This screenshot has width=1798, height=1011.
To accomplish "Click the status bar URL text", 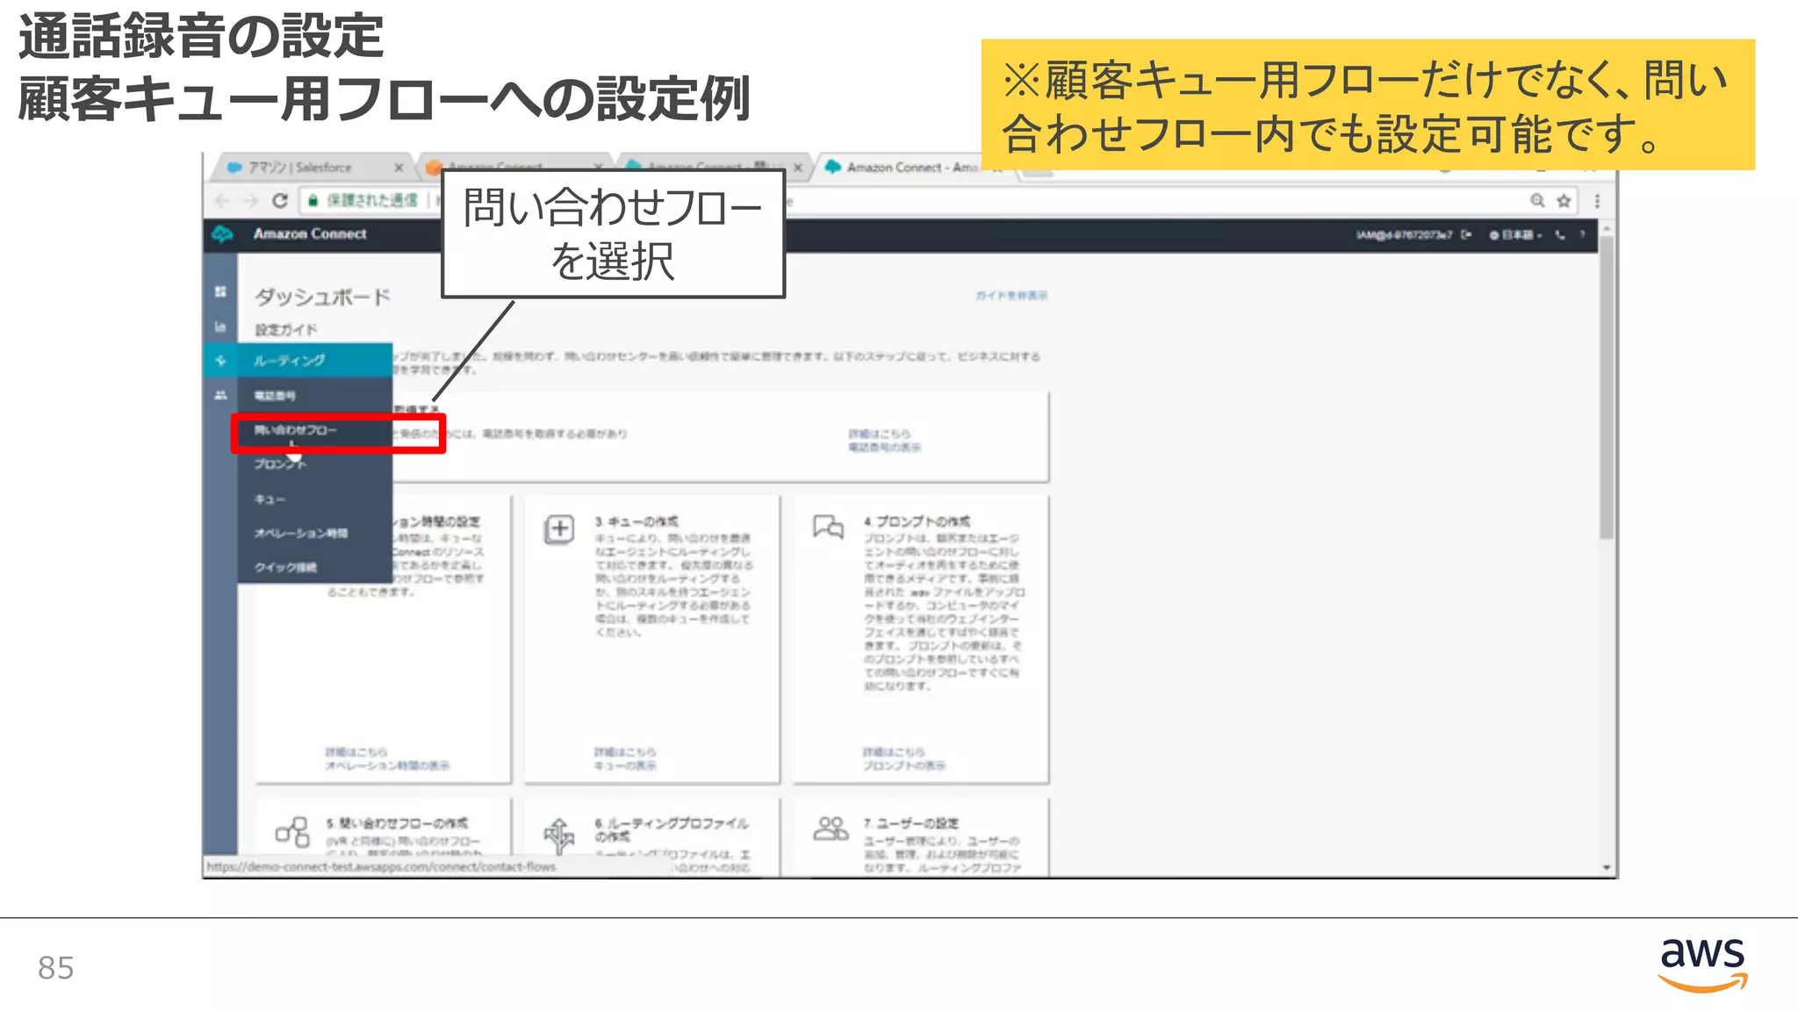I will pos(382,867).
